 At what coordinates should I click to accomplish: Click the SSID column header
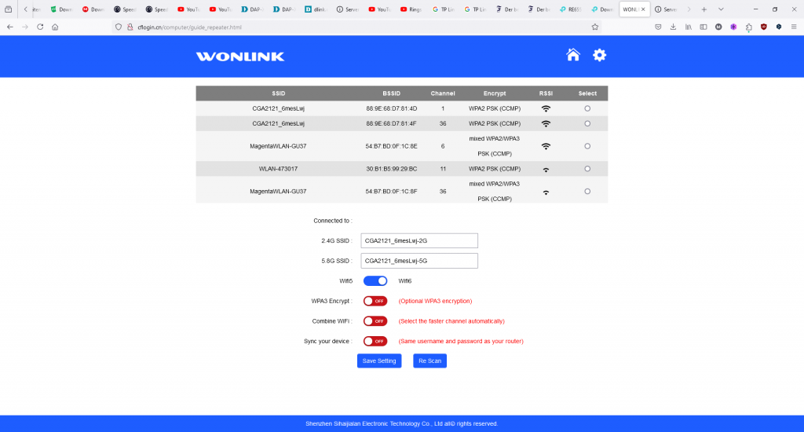point(279,93)
